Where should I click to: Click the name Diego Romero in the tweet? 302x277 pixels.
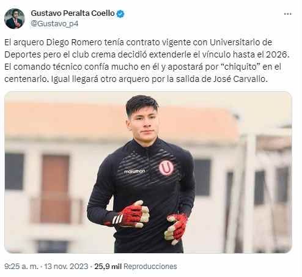(74, 42)
